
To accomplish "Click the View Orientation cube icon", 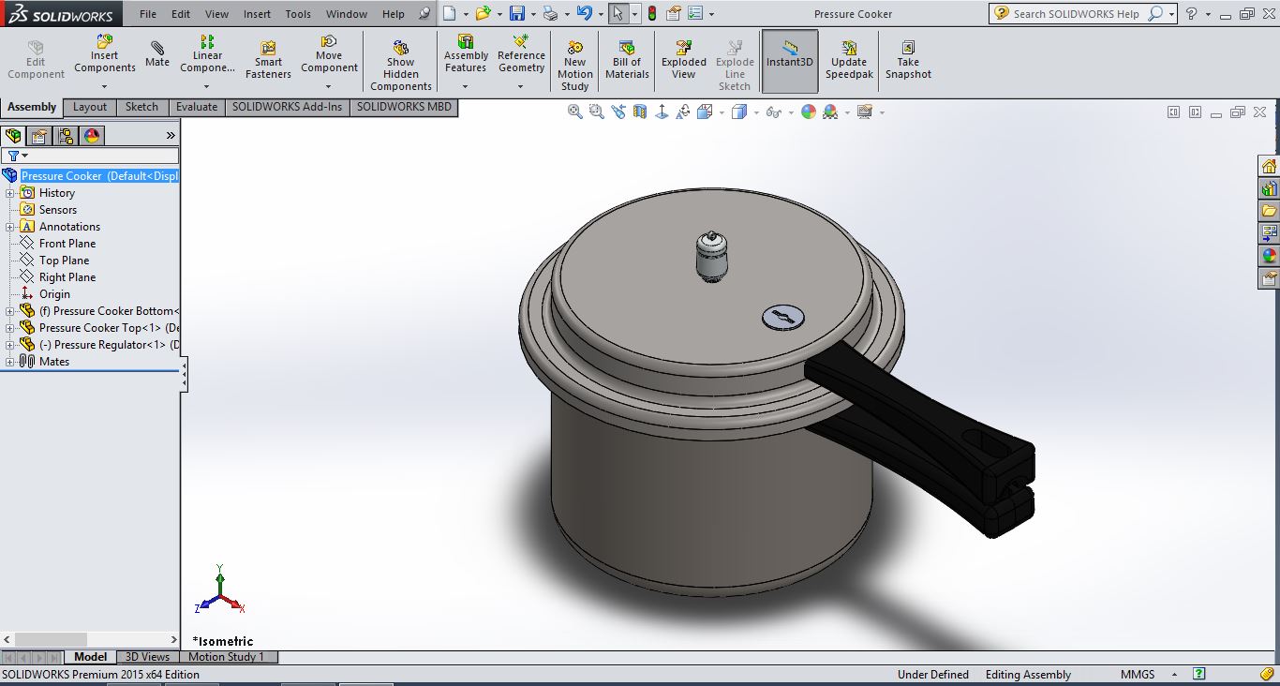I will (x=705, y=112).
